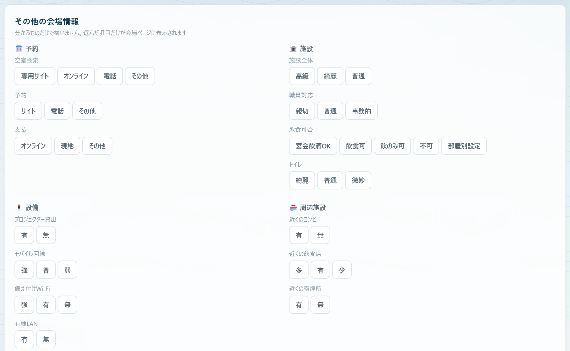Select オンライン under 空室検索
This screenshot has height=351, width=570.
pos(76,76)
